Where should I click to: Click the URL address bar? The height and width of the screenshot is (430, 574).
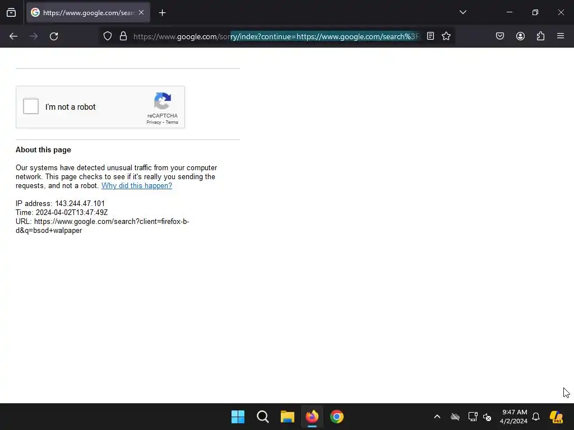pyautogui.click(x=277, y=36)
